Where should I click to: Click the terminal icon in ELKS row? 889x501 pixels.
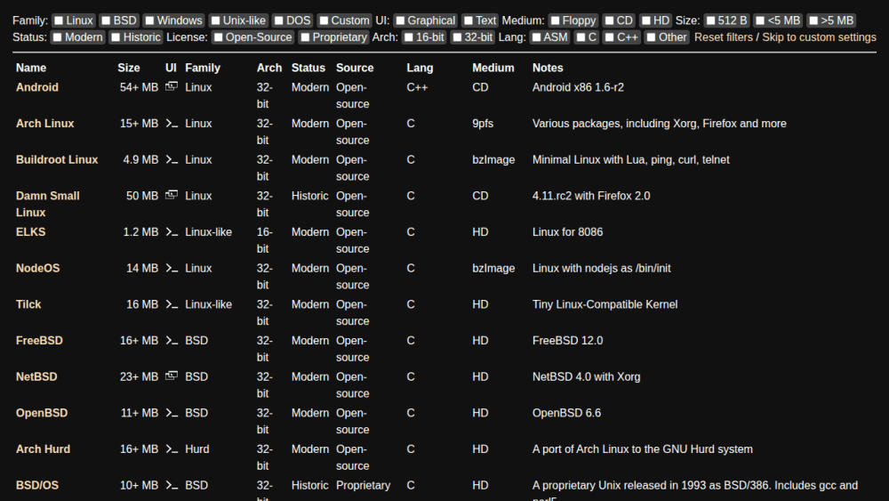click(x=172, y=231)
